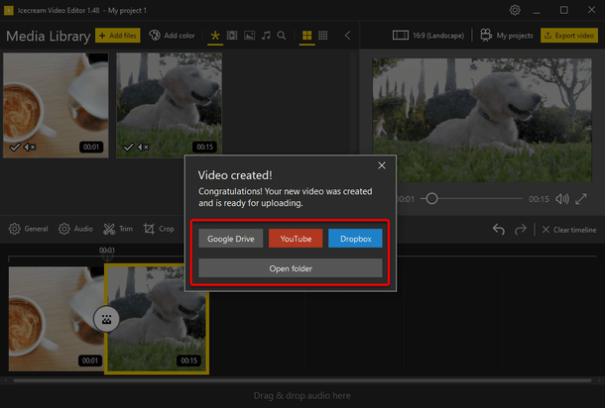
Task: Open transition between timeline clips
Action: click(106, 319)
